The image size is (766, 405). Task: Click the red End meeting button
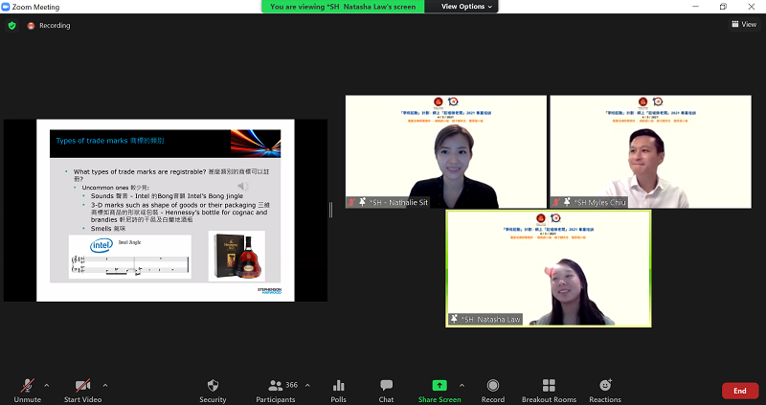click(739, 391)
